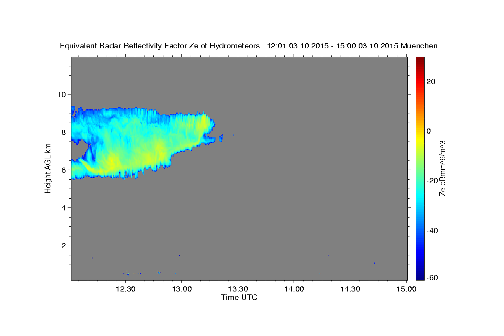Click the small detached echo near 13:30 at 8 km
The height and width of the screenshot is (336, 504).
pyautogui.click(x=234, y=135)
